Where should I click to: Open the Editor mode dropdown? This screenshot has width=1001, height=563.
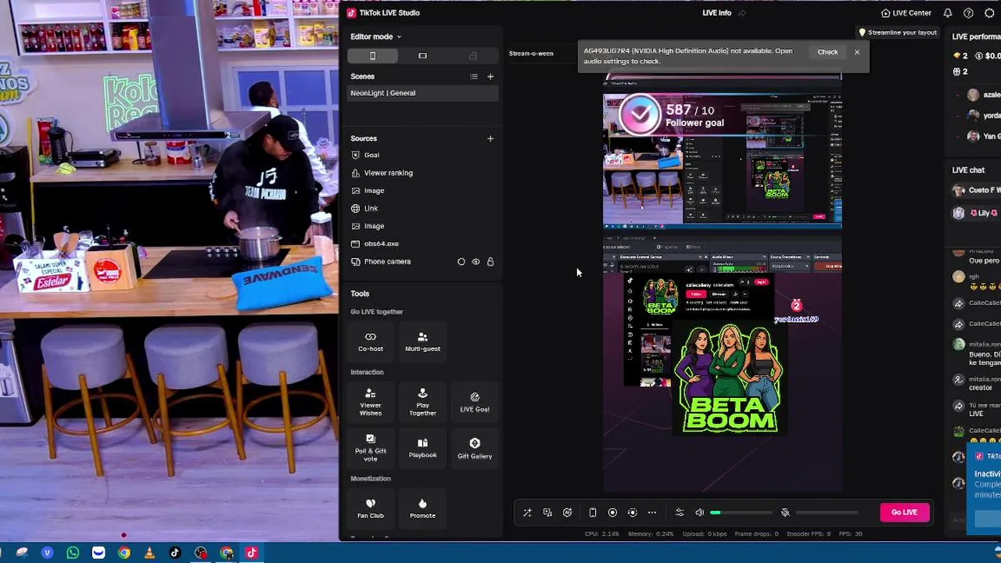[375, 37]
